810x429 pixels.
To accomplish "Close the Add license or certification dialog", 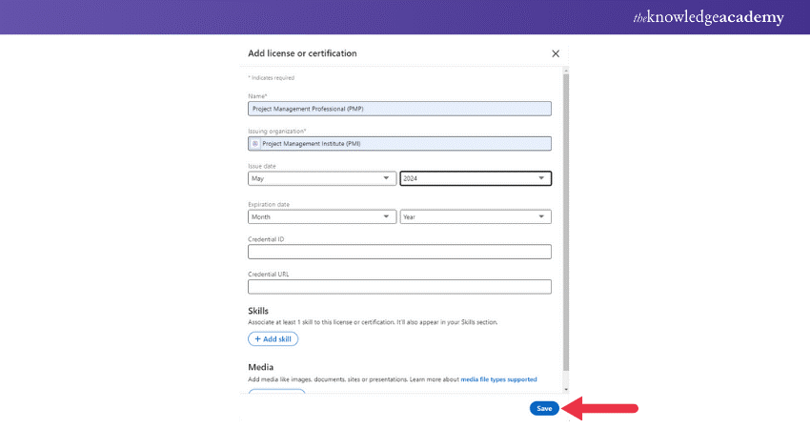I will click(556, 53).
